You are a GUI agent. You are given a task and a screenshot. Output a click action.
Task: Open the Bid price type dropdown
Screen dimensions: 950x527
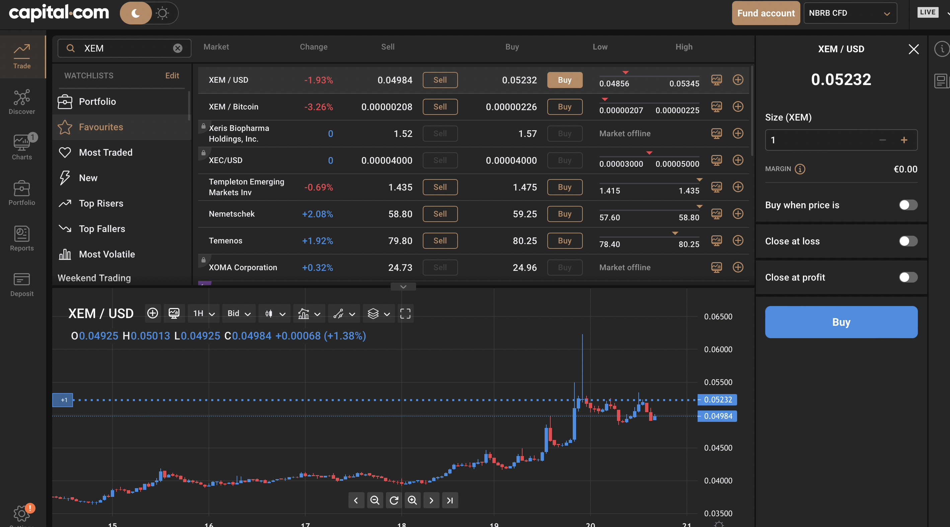pyautogui.click(x=239, y=313)
